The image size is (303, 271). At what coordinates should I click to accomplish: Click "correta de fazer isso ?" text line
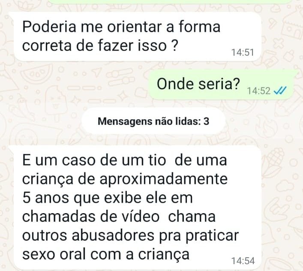point(100,45)
